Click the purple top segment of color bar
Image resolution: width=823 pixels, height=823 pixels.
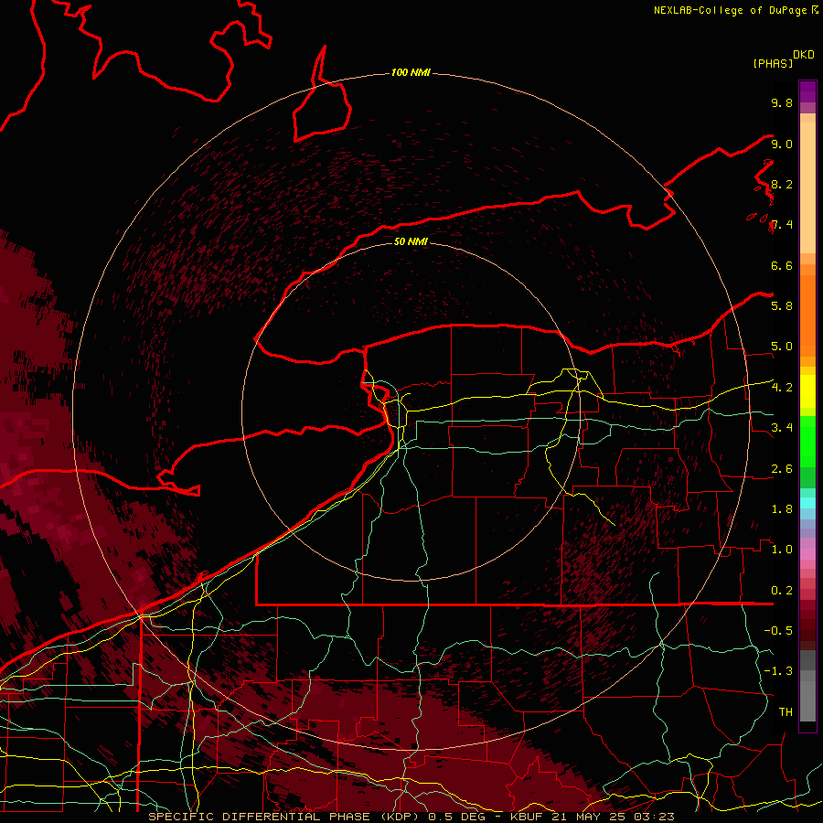(x=807, y=91)
